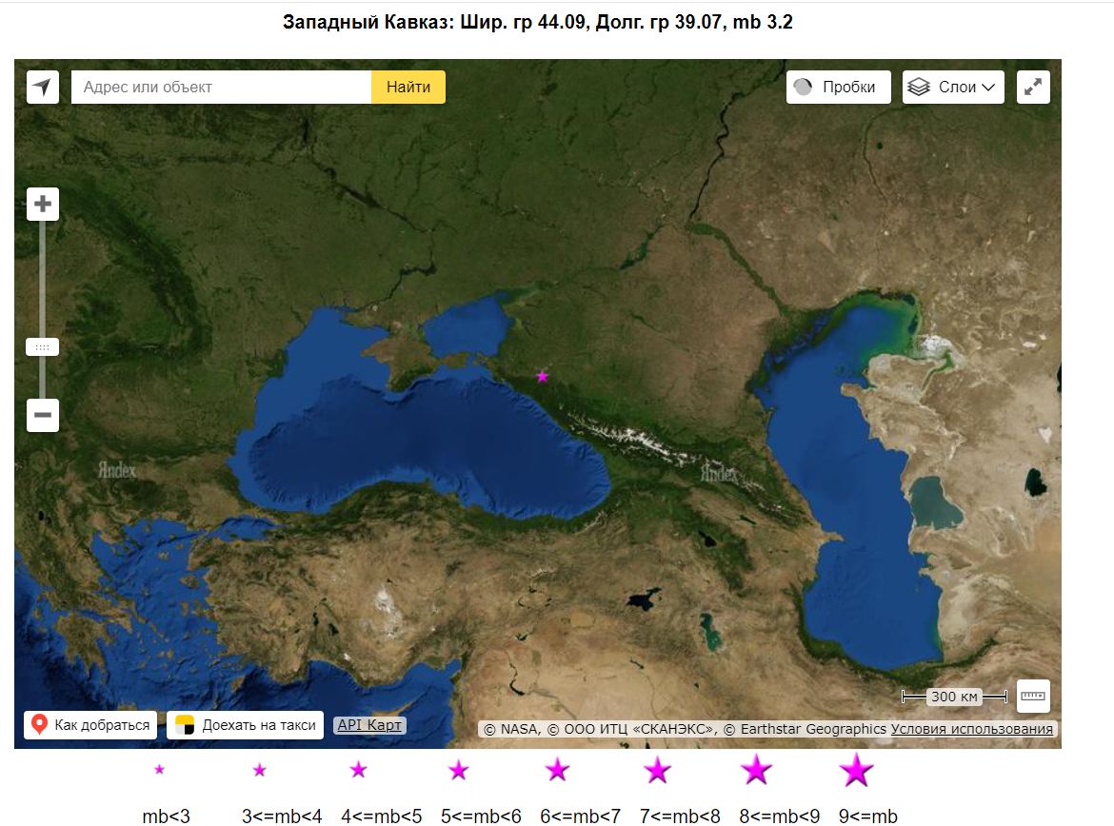The image size is (1114, 826).
Task: Zoom in with the plus button
Action: (x=43, y=204)
